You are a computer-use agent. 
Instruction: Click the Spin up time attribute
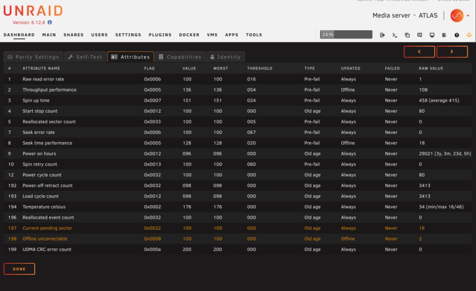(36, 100)
